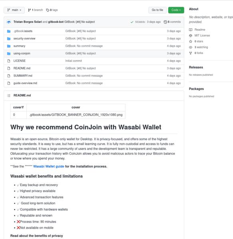The height and width of the screenshot is (239, 233).
Task: Open the using-conjoin folder
Action: (x=22, y=53)
